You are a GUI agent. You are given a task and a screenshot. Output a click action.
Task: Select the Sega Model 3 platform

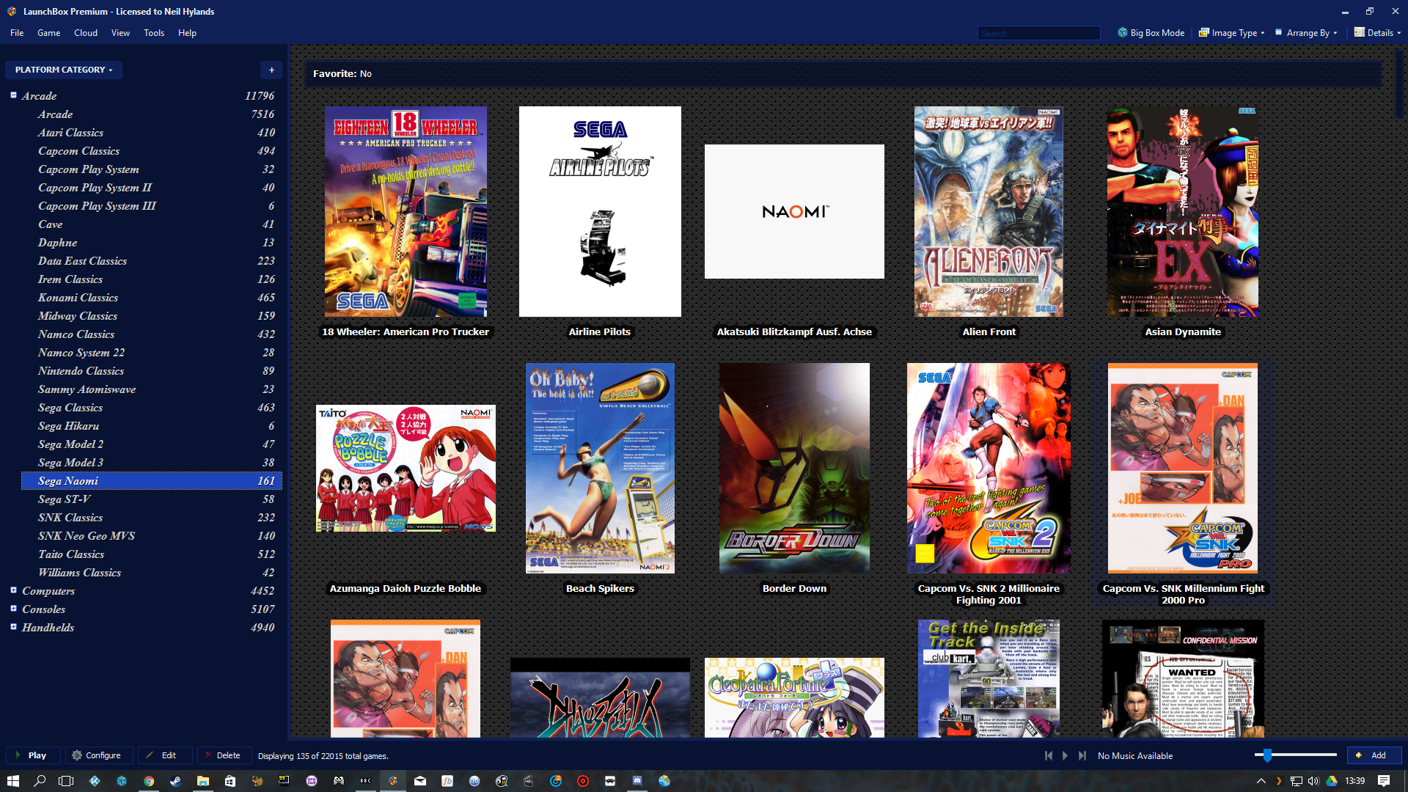(x=151, y=462)
